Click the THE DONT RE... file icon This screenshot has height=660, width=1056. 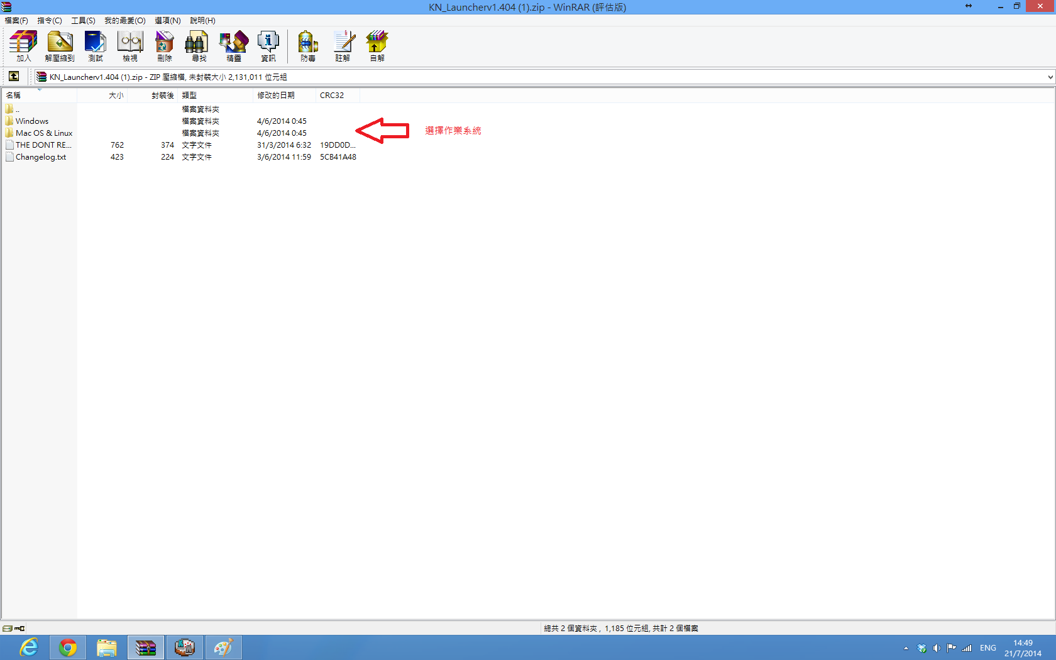pyautogui.click(x=9, y=145)
